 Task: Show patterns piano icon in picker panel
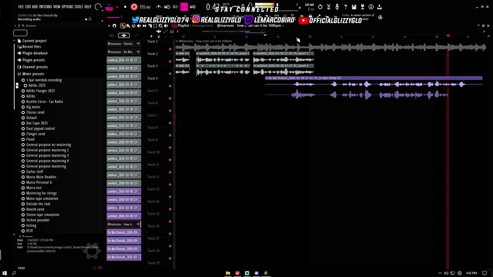(112, 35)
